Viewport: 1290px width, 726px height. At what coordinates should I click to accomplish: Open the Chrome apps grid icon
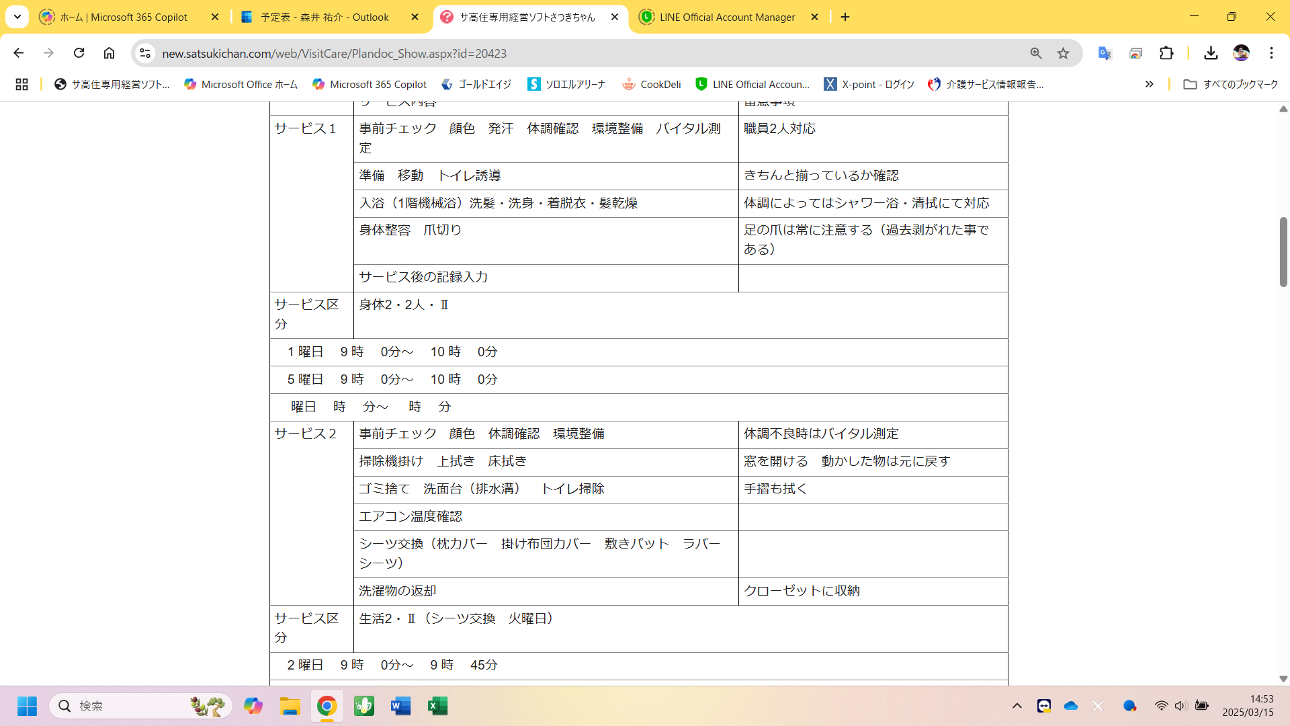(x=21, y=84)
